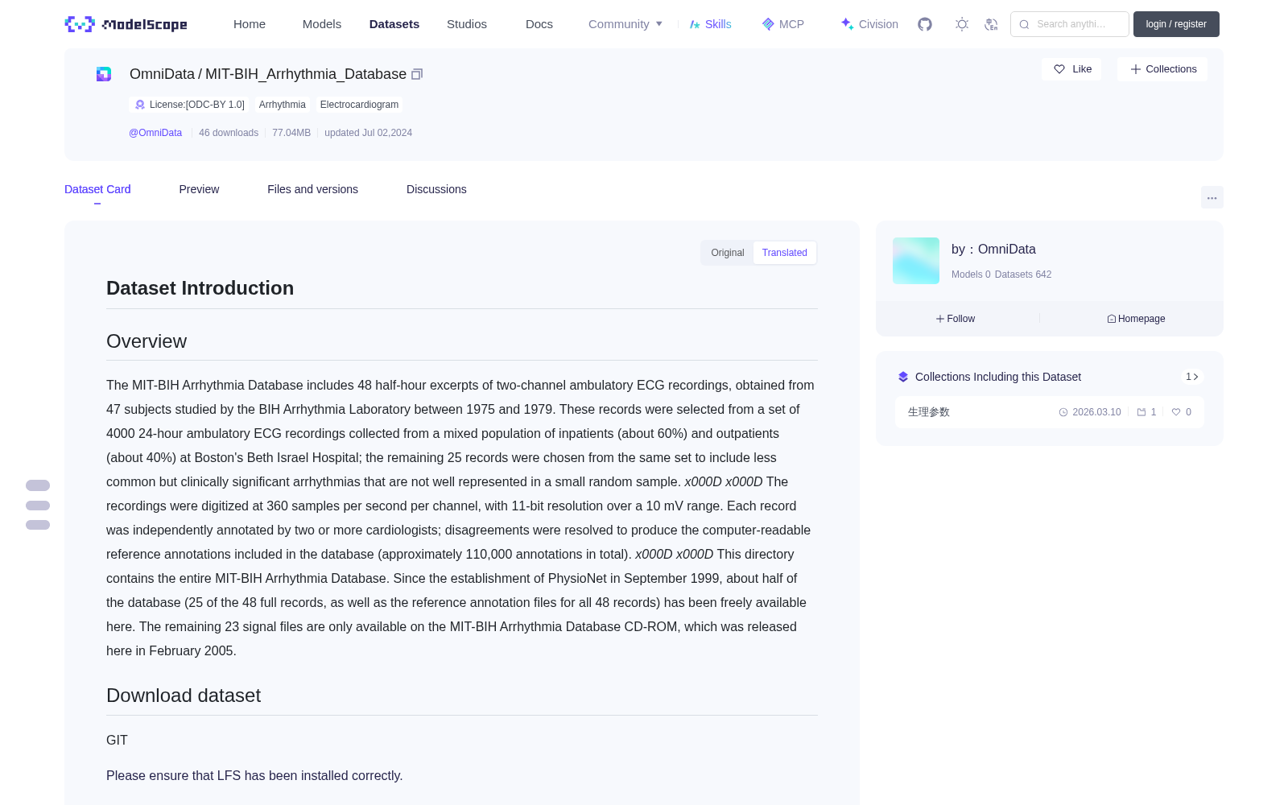Open the @OmniData author link

(155, 133)
